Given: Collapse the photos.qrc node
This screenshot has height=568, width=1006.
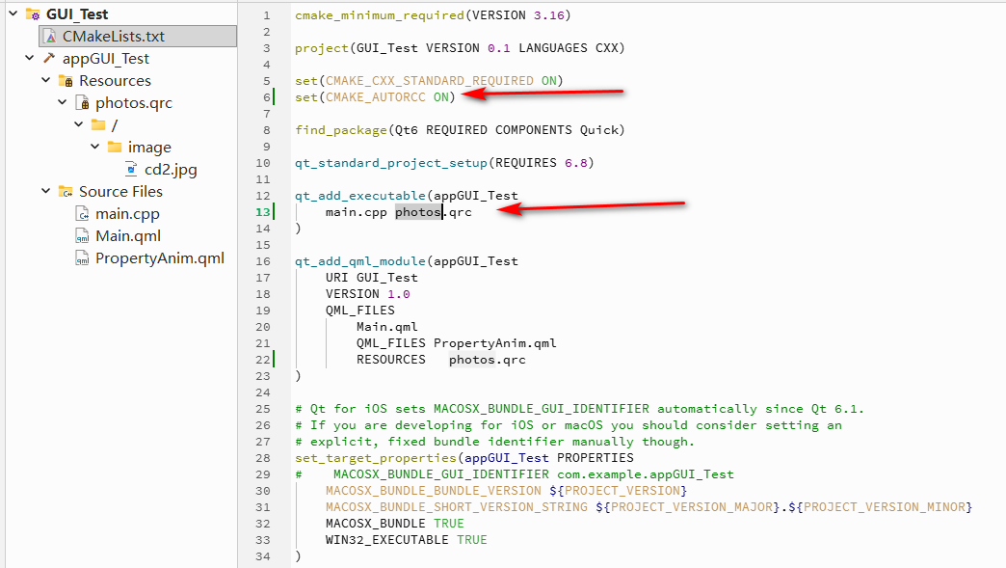Looking at the screenshot, I should click(63, 102).
